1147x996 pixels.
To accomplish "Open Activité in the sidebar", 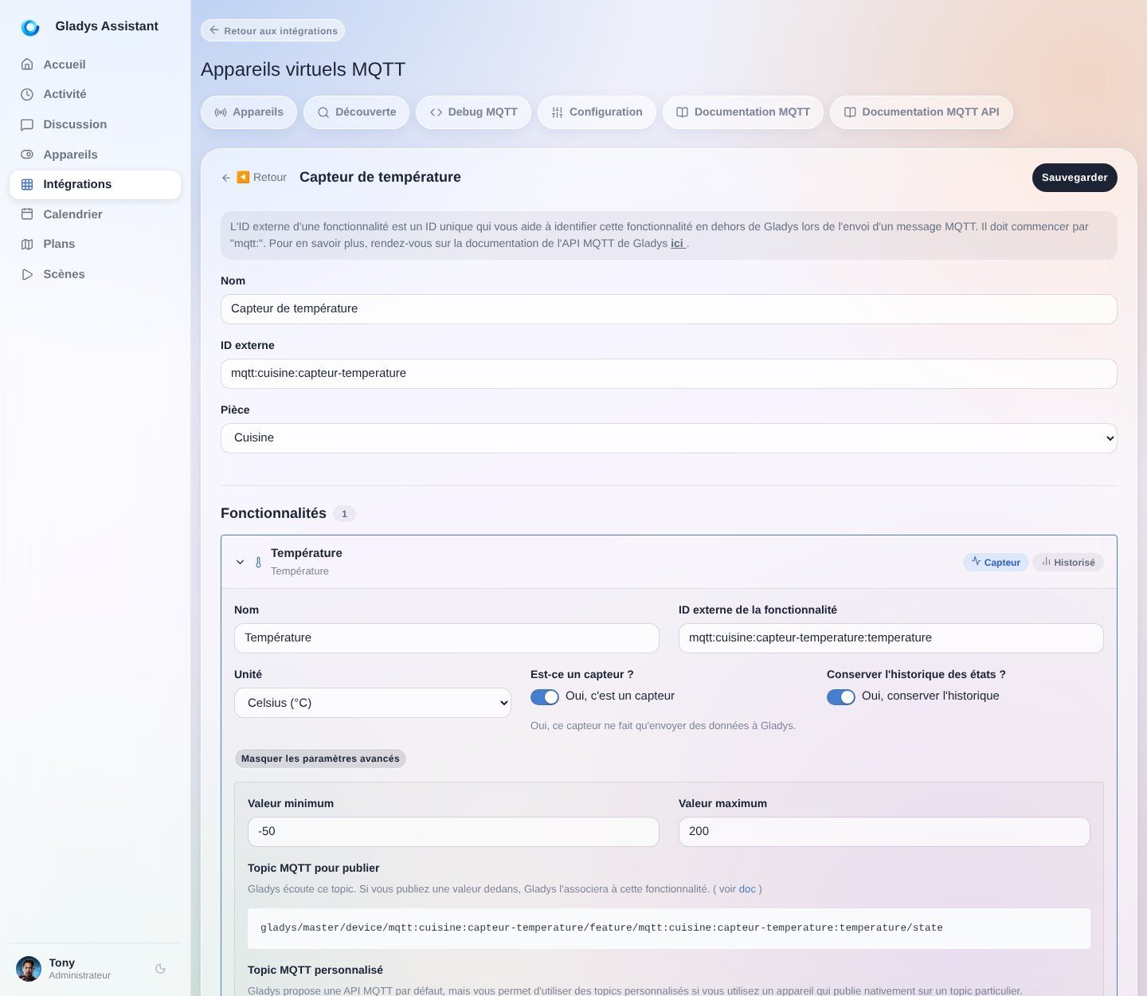I will tap(95, 94).
